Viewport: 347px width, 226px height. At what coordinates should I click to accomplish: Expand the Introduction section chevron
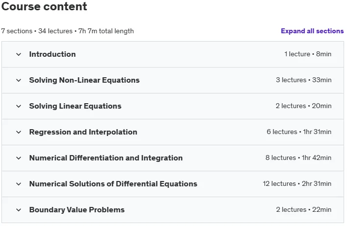click(x=19, y=54)
